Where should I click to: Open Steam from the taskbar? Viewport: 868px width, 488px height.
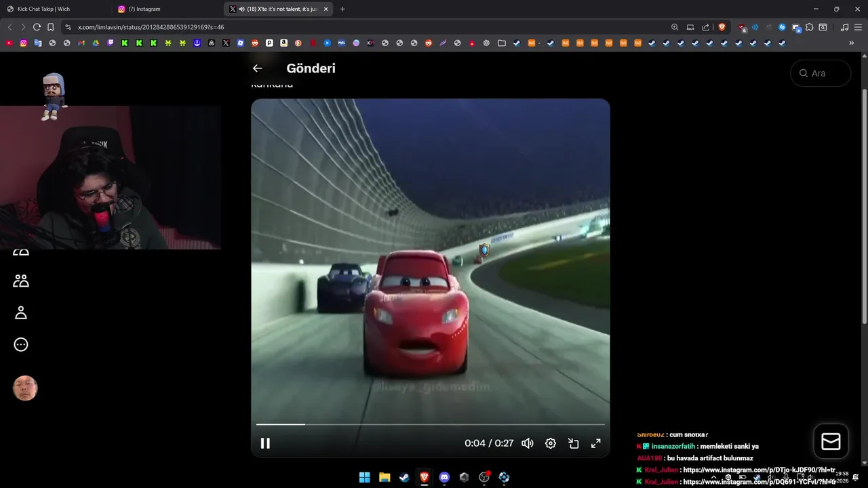pyautogui.click(x=404, y=477)
